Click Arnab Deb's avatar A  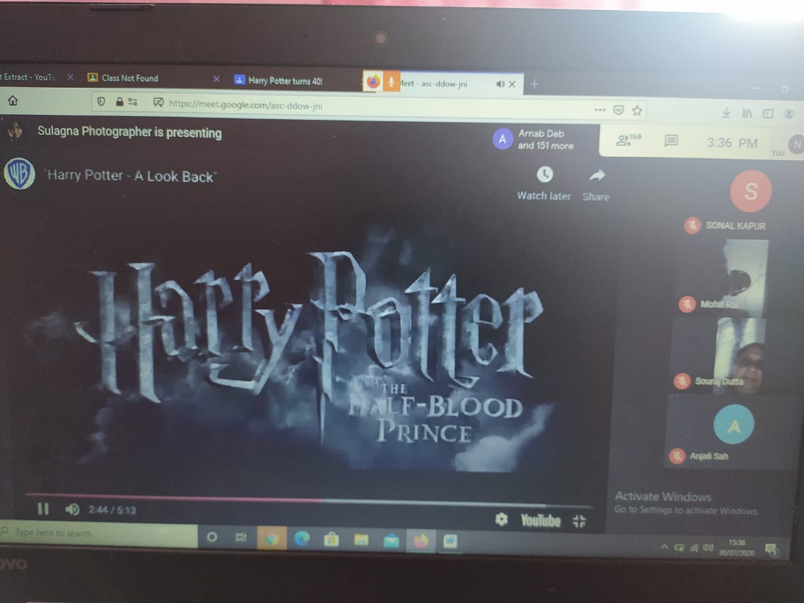click(x=502, y=139)
